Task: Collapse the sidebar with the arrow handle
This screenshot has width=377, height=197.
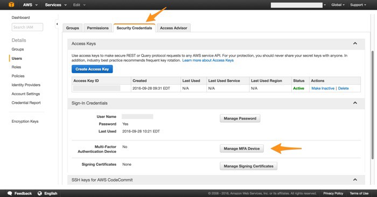Action: (57, 24)
